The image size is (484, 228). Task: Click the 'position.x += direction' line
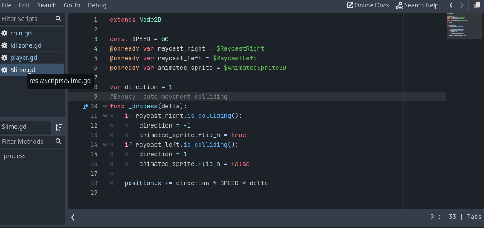tap(196, 183)
